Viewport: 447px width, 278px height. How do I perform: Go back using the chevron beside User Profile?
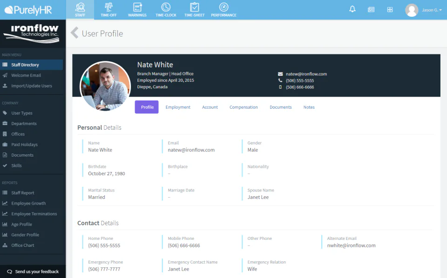(x=74, y=33)
